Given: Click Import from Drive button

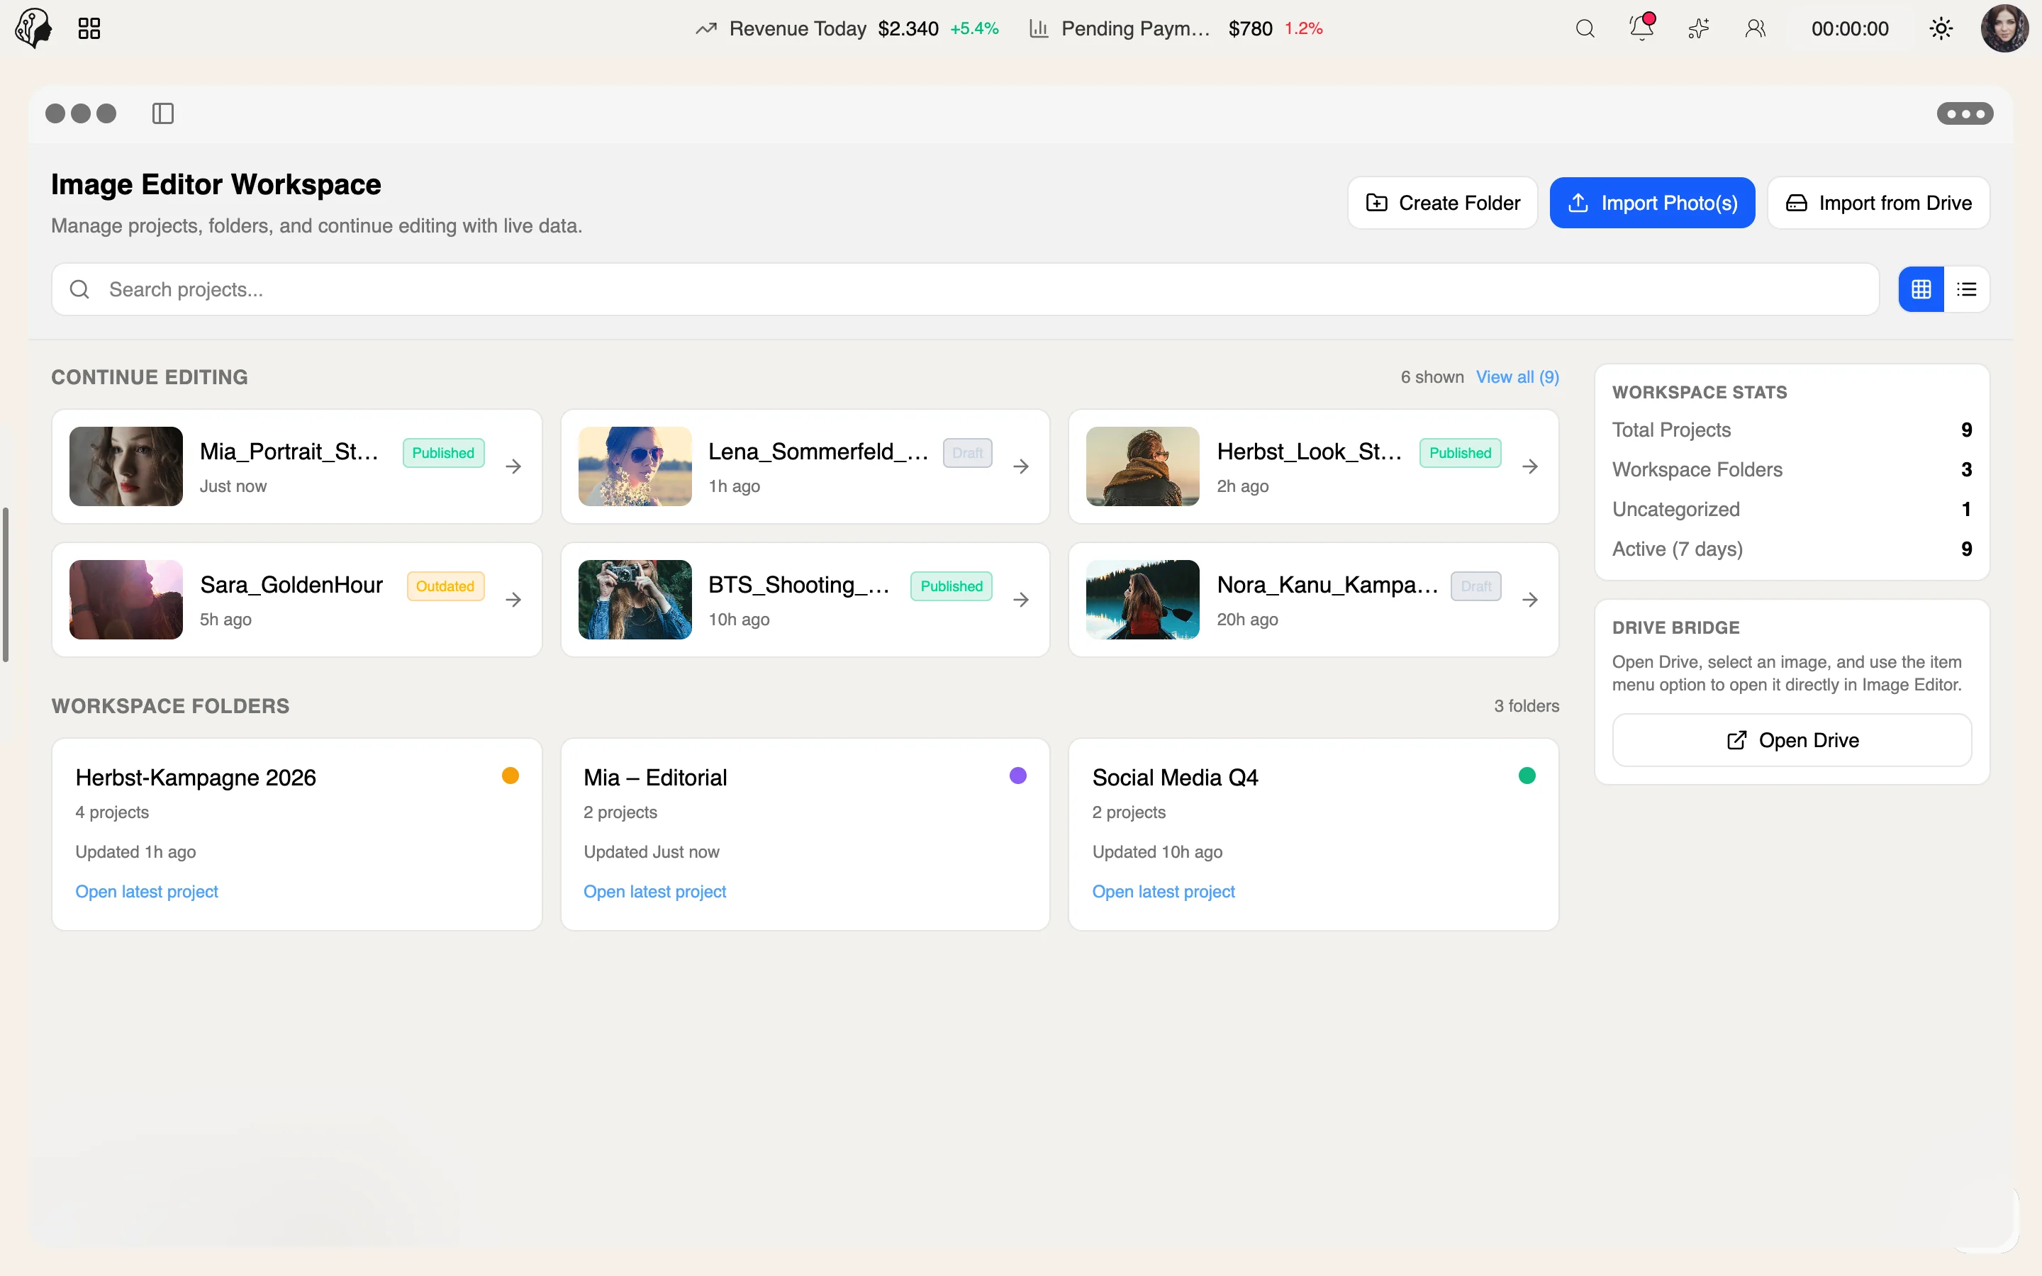Looking at the screenshot, I should (1878, 203).
